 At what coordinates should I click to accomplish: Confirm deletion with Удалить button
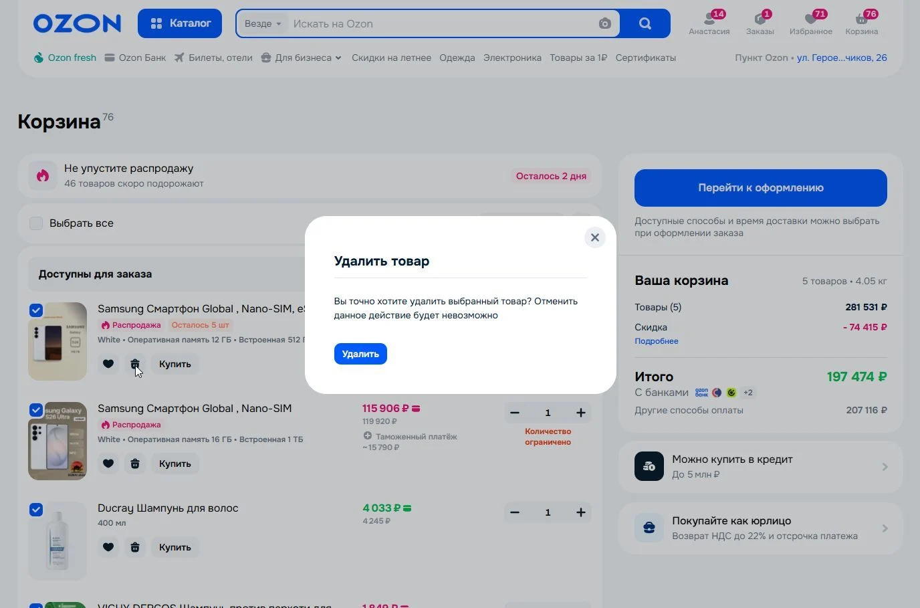(360, 354)
